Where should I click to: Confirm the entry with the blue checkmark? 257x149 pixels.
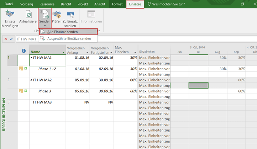coord(11,38)
